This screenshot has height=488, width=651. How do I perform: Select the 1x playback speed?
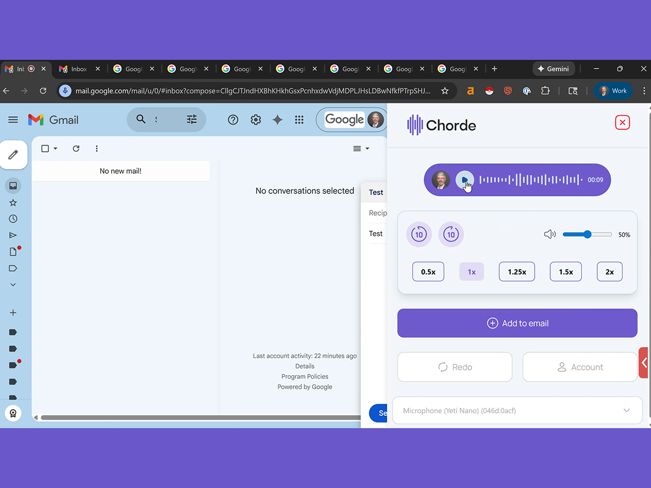pos(471,271)
